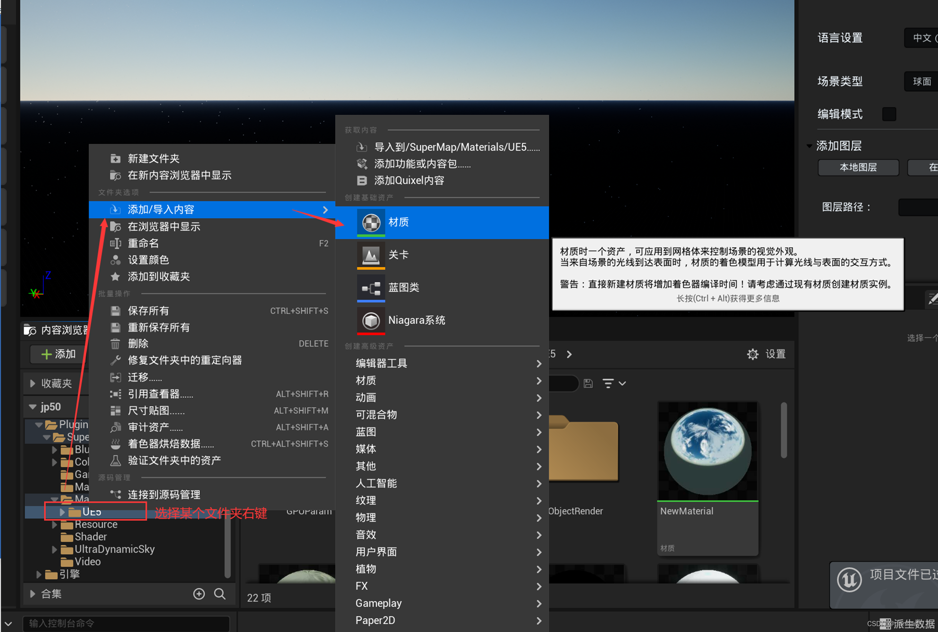Click the 审计资产 audit icon
938x632 pixels.
pyautogui.click(x=115, y=427)
